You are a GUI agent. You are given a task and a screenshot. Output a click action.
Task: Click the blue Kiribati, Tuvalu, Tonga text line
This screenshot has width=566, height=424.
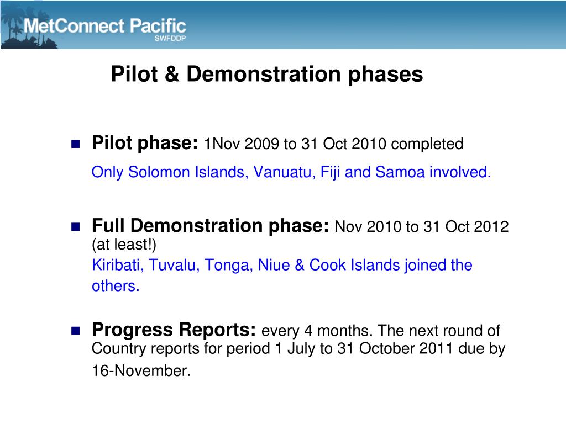[282, 265]
